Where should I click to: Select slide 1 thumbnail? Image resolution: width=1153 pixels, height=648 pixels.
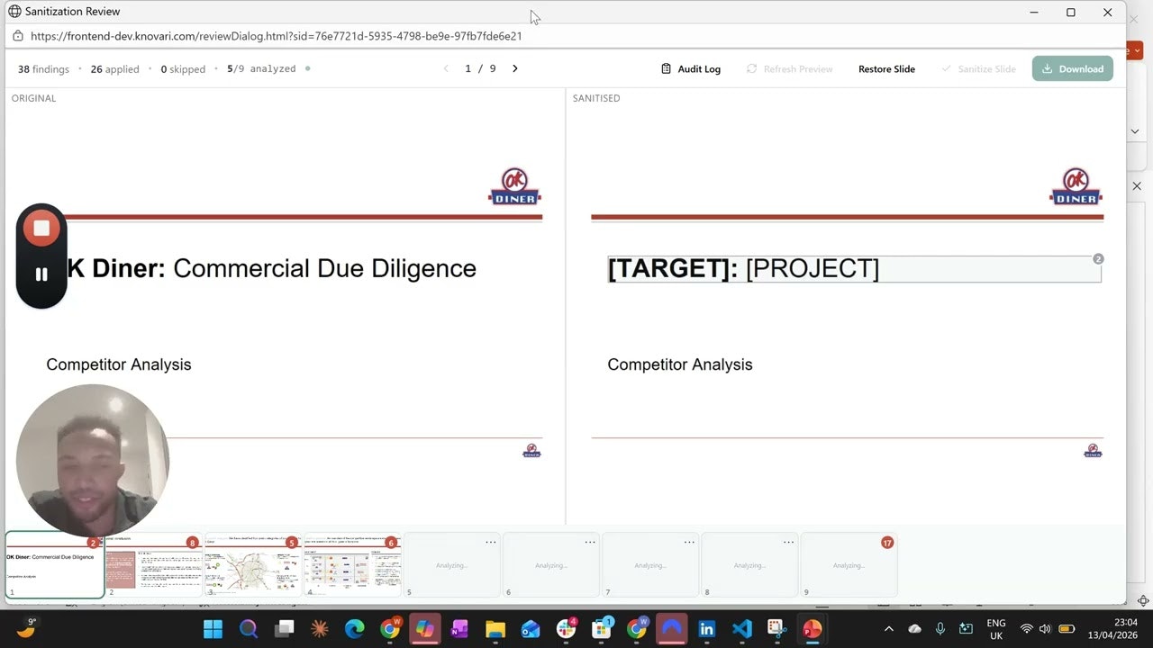55,565
